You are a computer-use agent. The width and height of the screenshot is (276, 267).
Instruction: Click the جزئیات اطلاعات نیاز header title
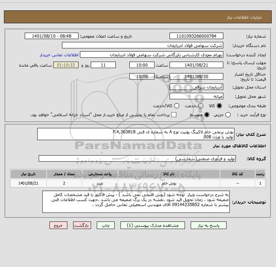click(244, 17)
